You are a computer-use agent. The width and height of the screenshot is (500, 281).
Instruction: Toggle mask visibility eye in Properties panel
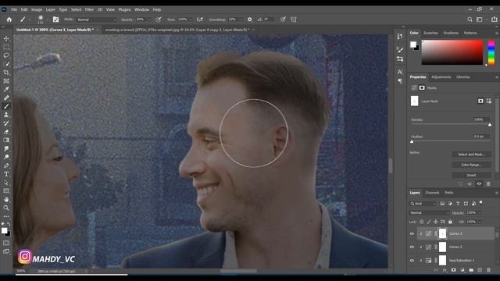point(479,184)
